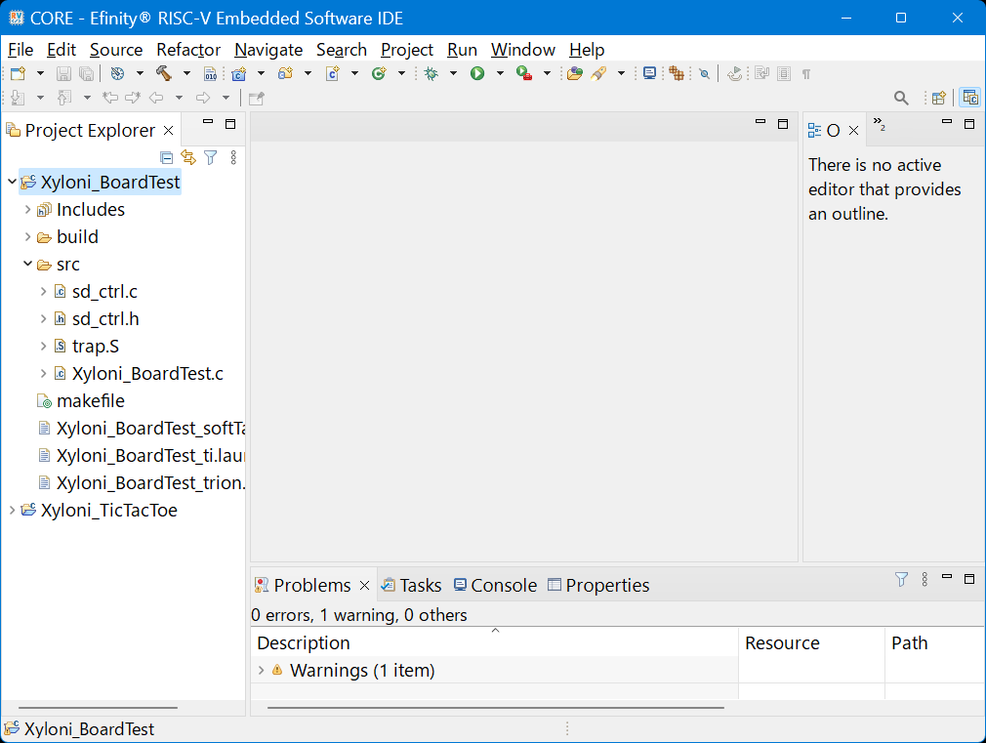
Task: Click the Collapse All icon in Project Explorer
Action: click(166, 157)
